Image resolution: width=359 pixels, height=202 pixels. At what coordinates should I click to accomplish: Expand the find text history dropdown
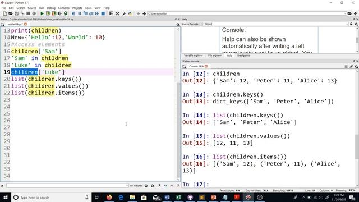[x=127, y=186]
